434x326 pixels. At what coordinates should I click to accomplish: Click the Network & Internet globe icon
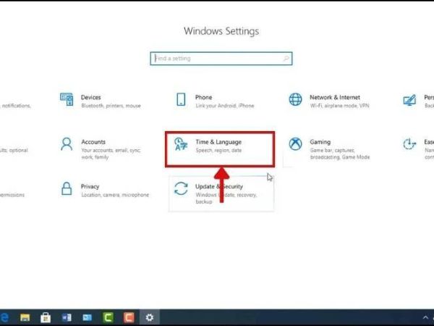[x=295, y=99]
